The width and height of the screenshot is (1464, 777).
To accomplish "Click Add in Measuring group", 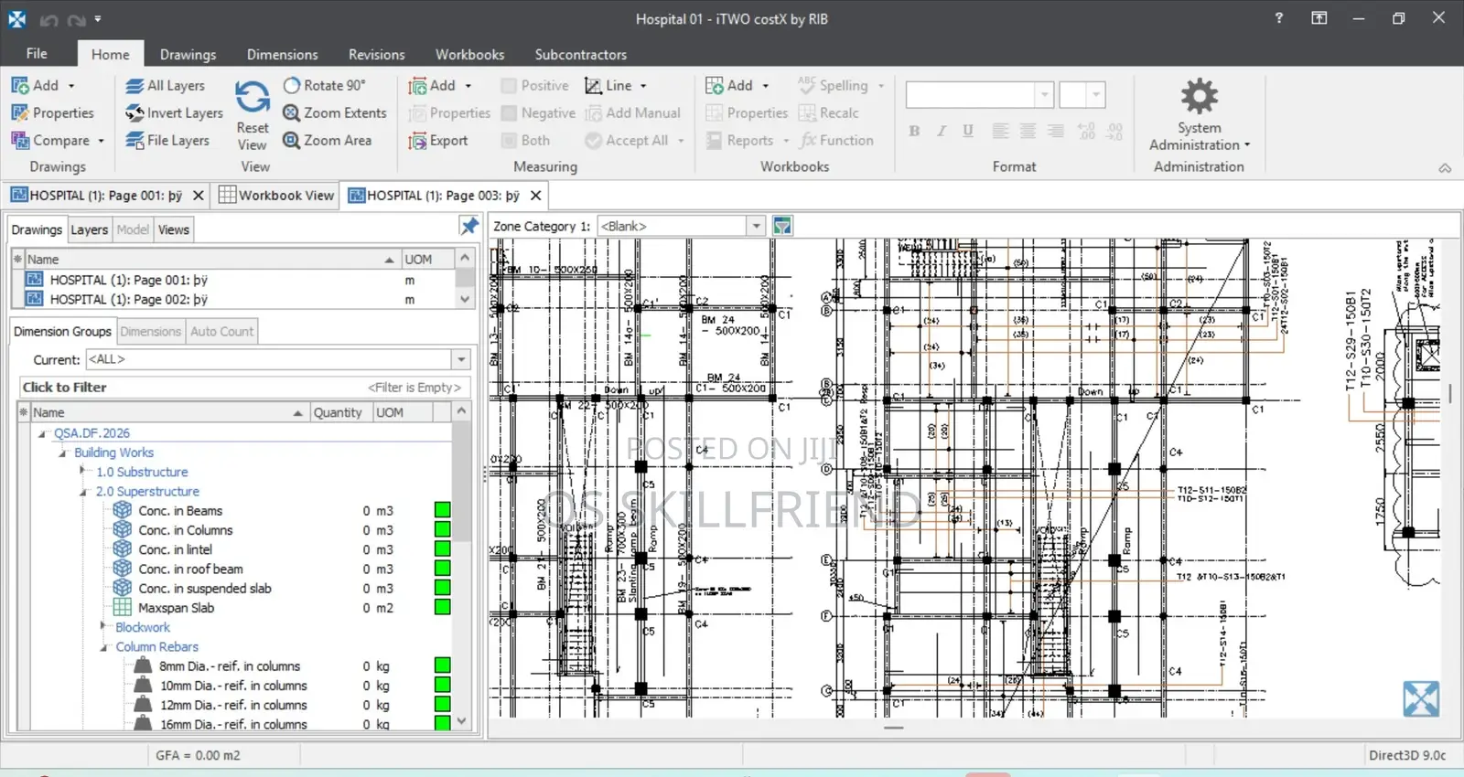I will pyautogui.click(x=440, y=86).
